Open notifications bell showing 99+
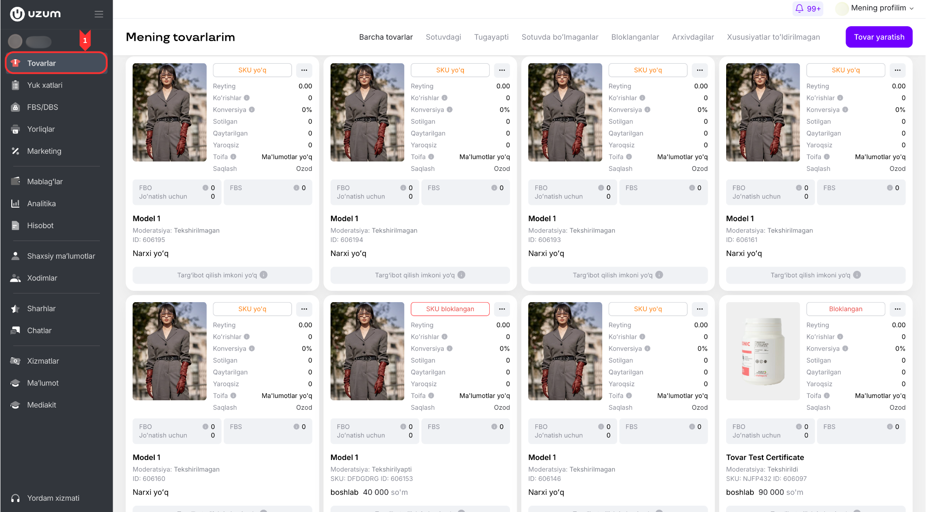 [x=808, y=9]
